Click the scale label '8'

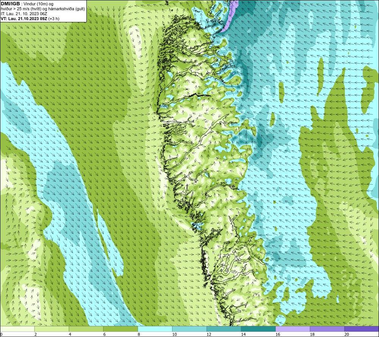point(139,334)
